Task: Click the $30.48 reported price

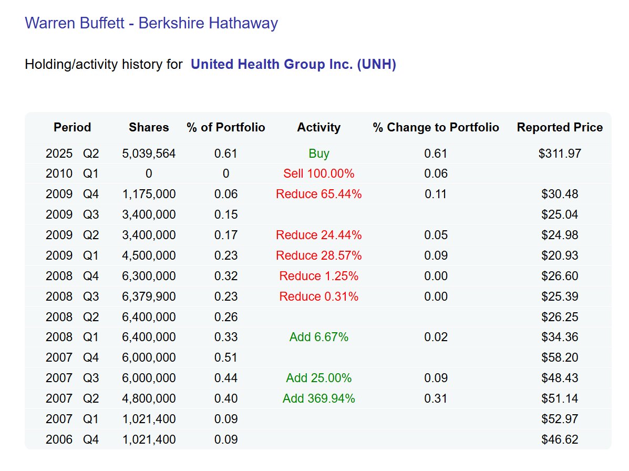Action: (560, 194)
